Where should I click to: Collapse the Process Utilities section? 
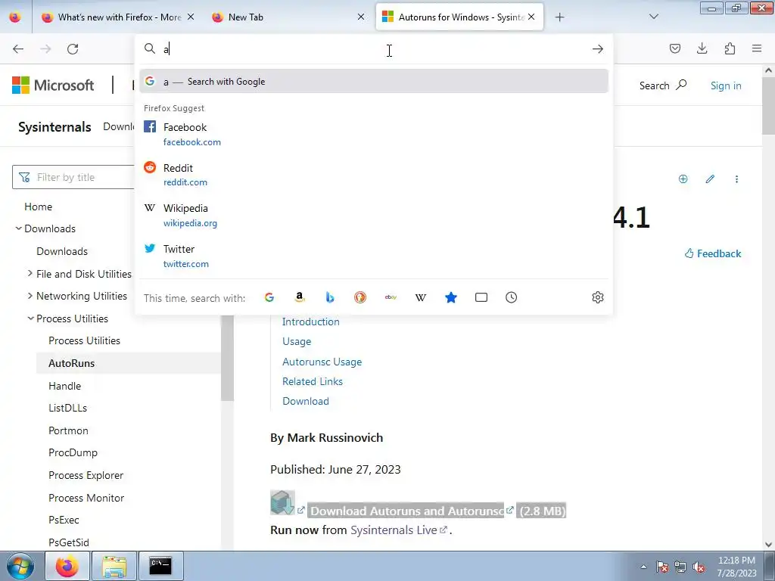30,318
